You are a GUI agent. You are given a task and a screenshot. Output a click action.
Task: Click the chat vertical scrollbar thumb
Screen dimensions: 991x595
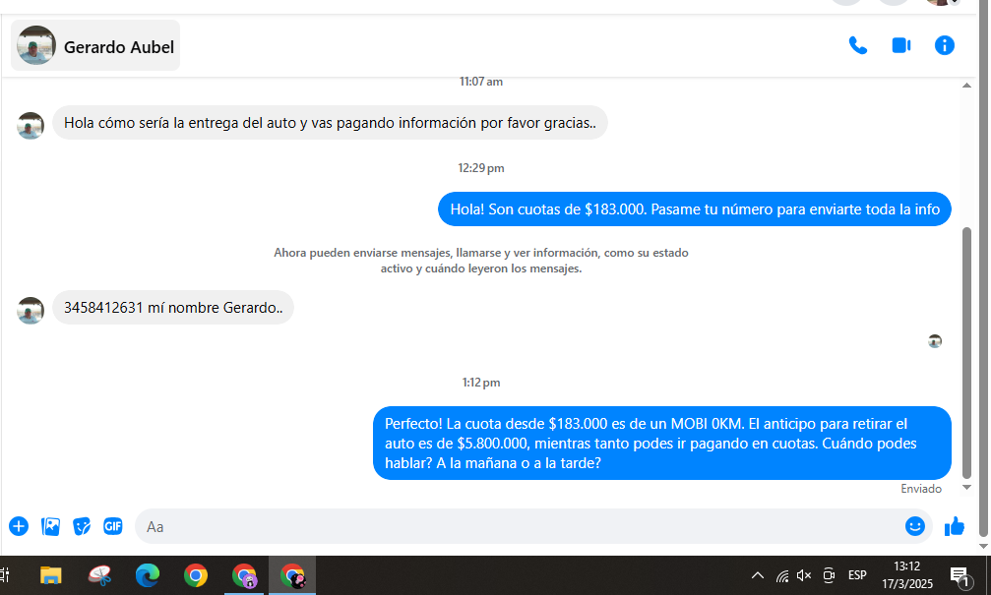point(966,352)
